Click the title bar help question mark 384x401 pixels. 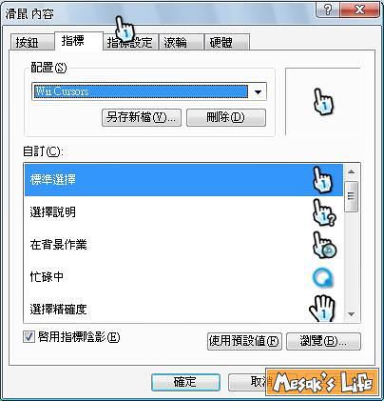click(328, 10)
